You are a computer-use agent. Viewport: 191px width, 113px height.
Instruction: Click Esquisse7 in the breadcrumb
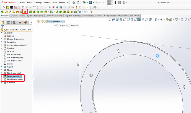point(62,25)
